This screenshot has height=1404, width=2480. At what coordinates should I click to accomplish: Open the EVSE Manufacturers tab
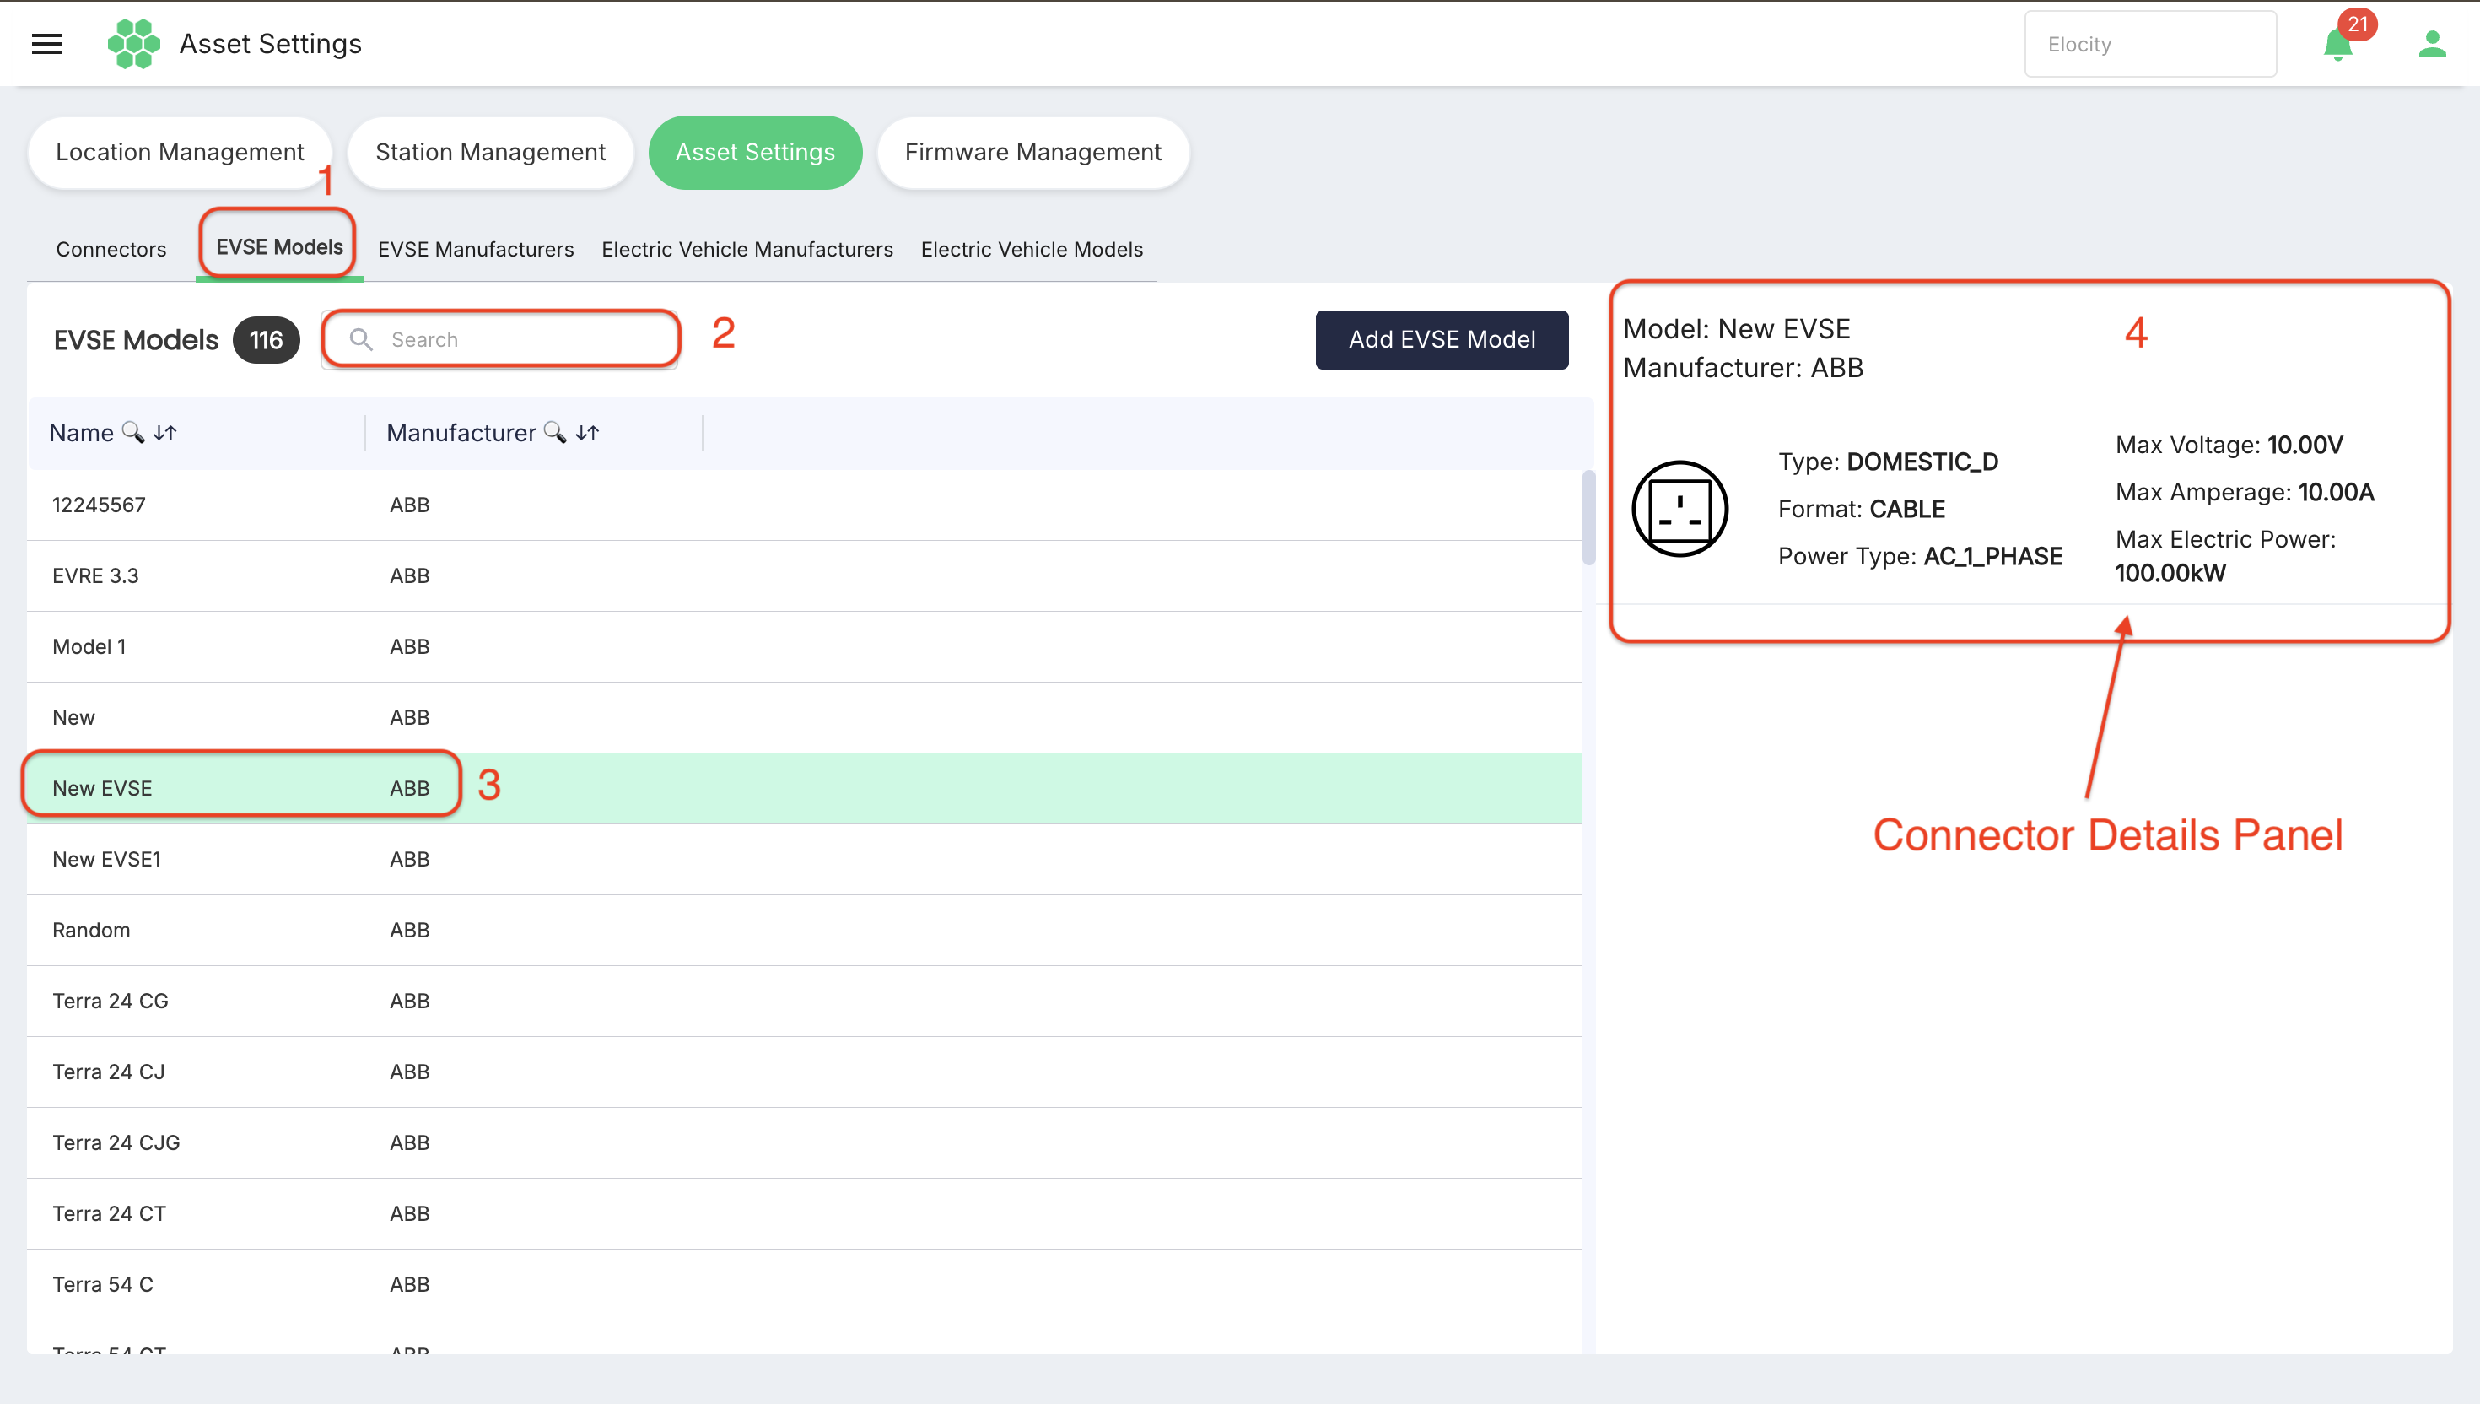click(x=476, y=249)
